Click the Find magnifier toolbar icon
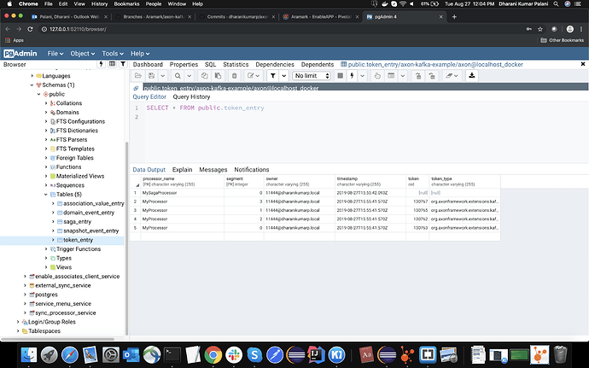Image resolution: width=589 pixels, height=368 pixels. click(178, 76)
